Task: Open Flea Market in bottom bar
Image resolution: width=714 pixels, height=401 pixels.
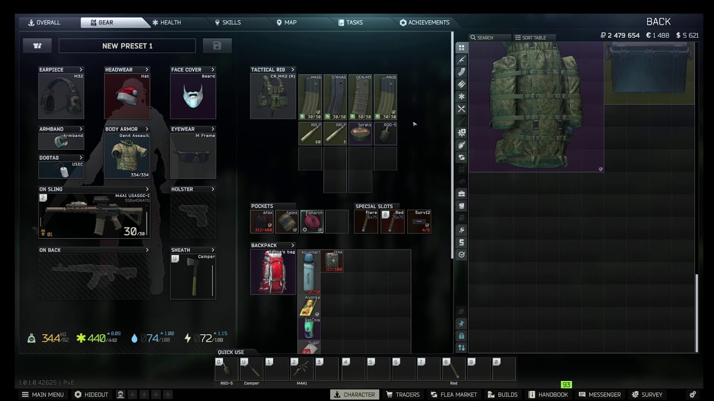Action: coord(454,394)
